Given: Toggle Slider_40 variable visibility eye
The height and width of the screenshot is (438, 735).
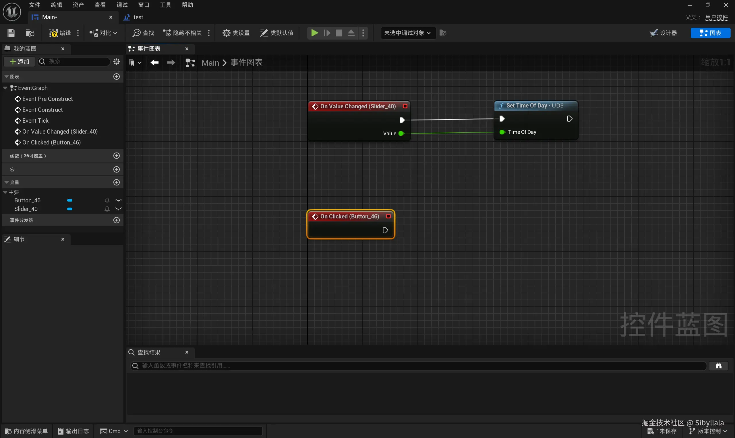Looking at the screenshot, I should coord(119,209).
